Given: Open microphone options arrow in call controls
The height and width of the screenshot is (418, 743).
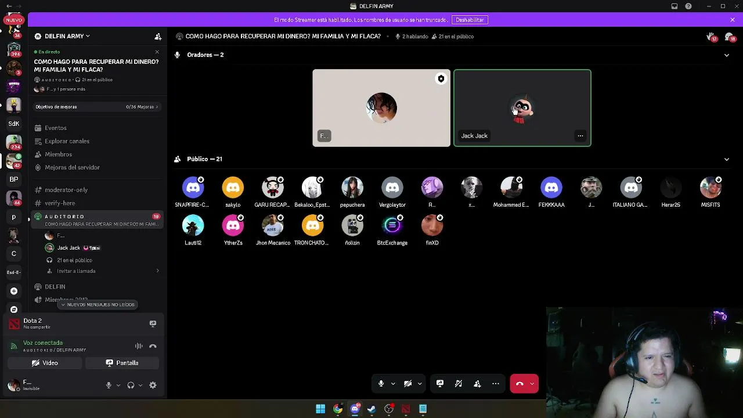Looking at the screenshot, I should 393,384.
